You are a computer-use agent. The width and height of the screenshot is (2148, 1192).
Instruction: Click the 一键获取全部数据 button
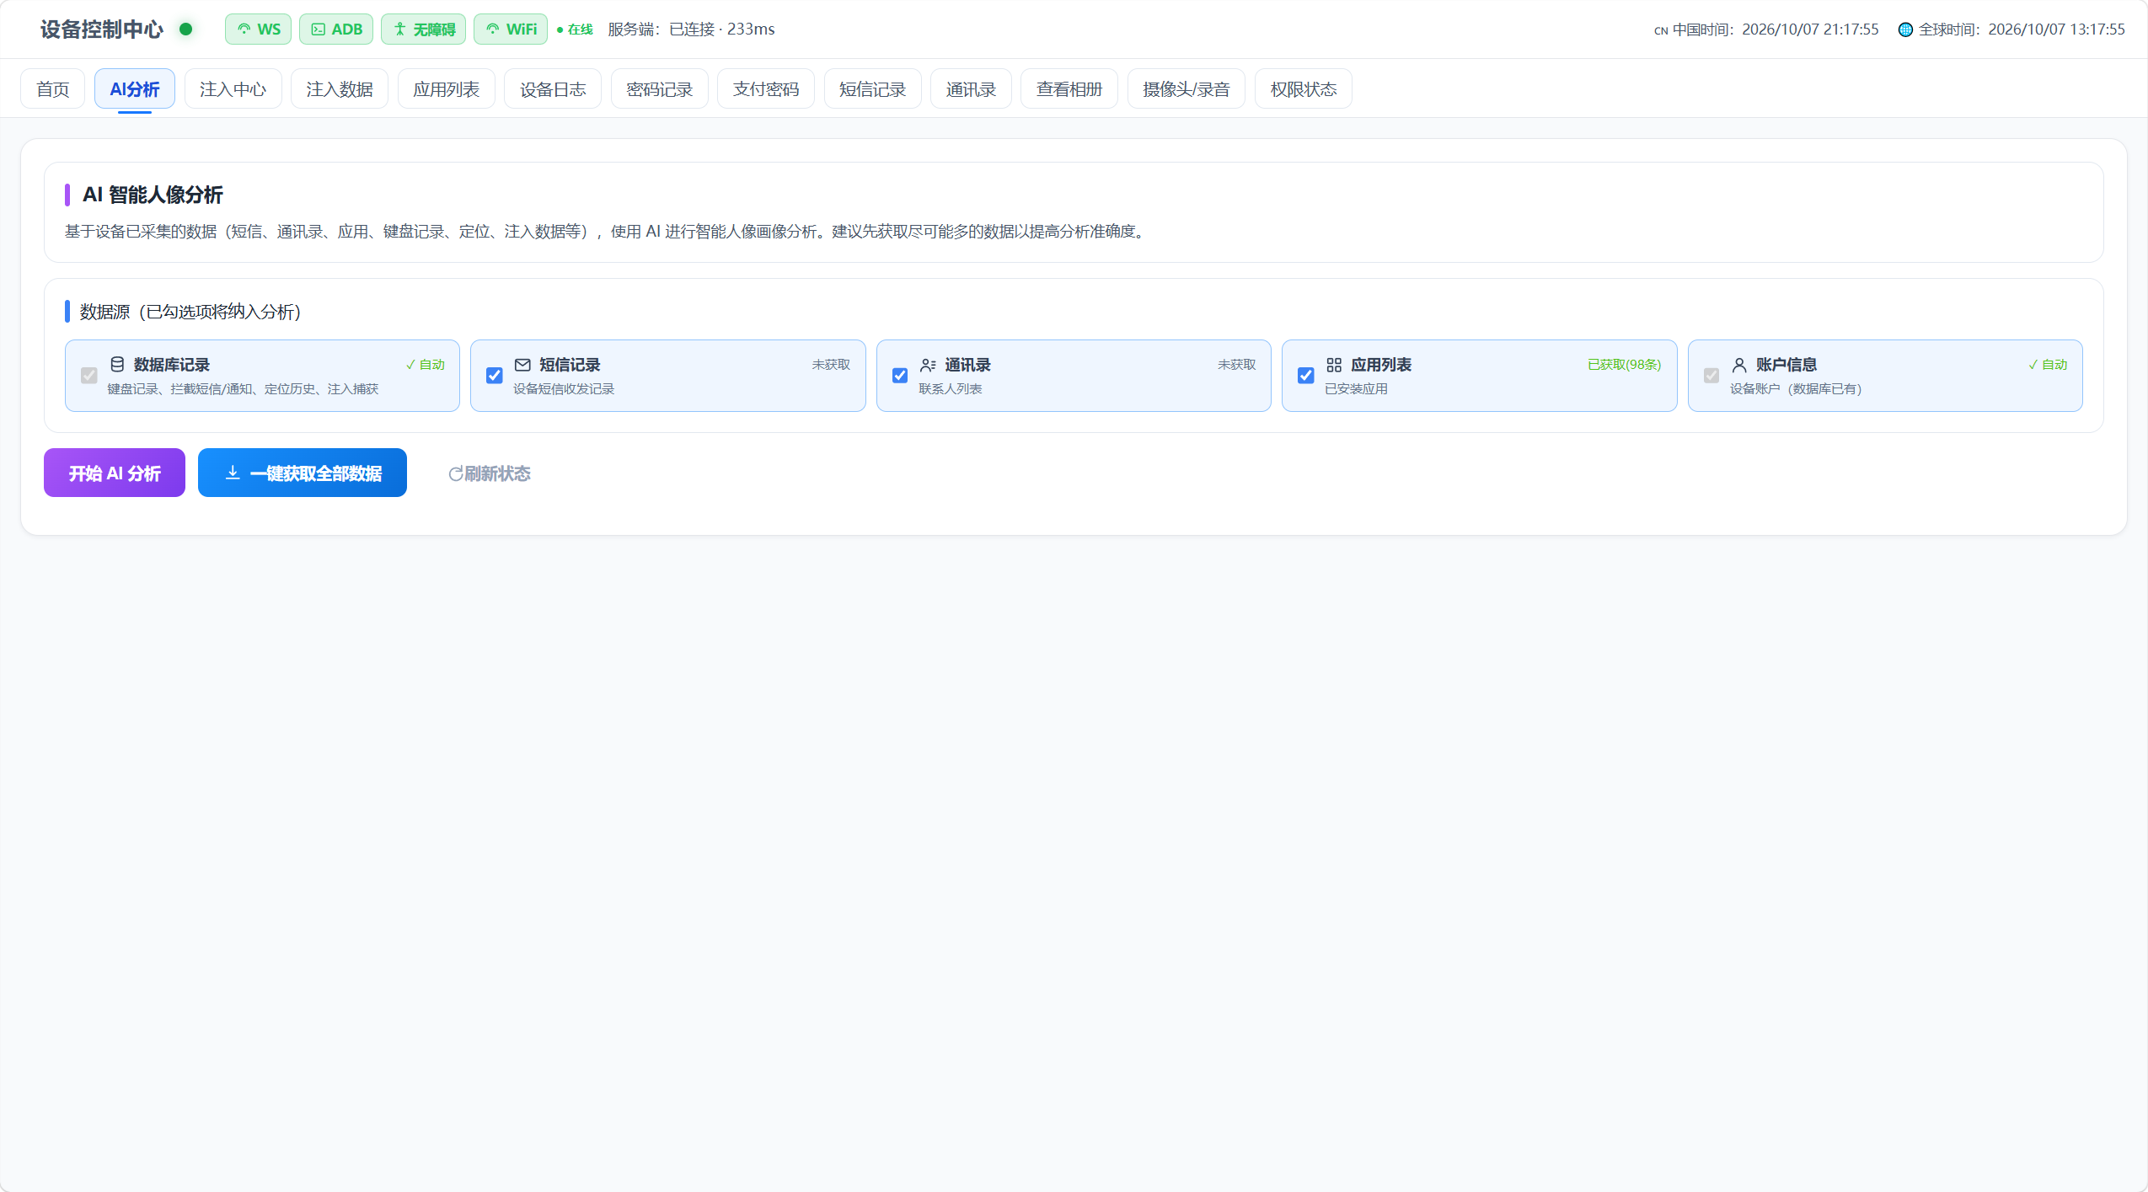point(303,473)
